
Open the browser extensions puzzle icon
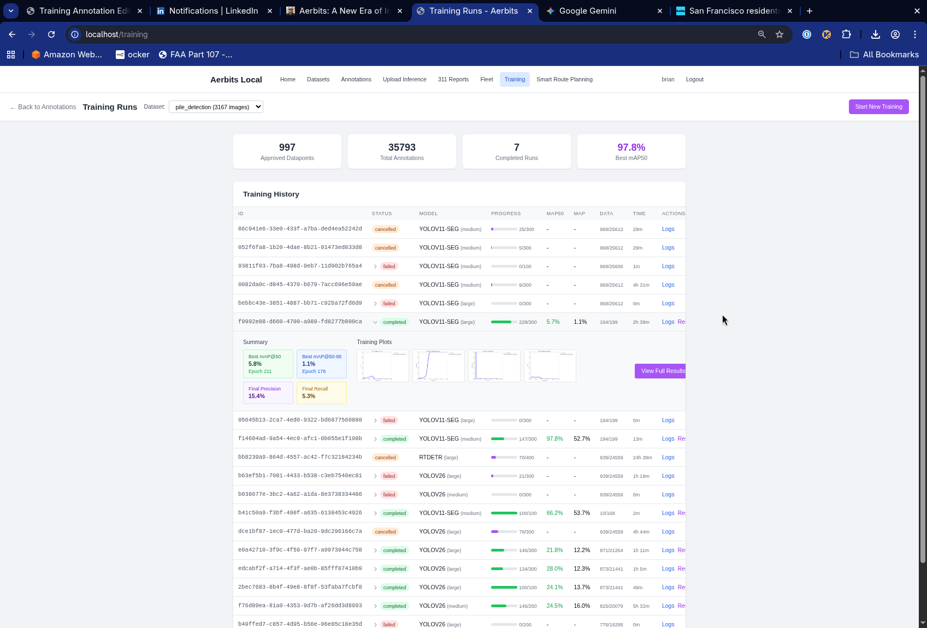846,34
